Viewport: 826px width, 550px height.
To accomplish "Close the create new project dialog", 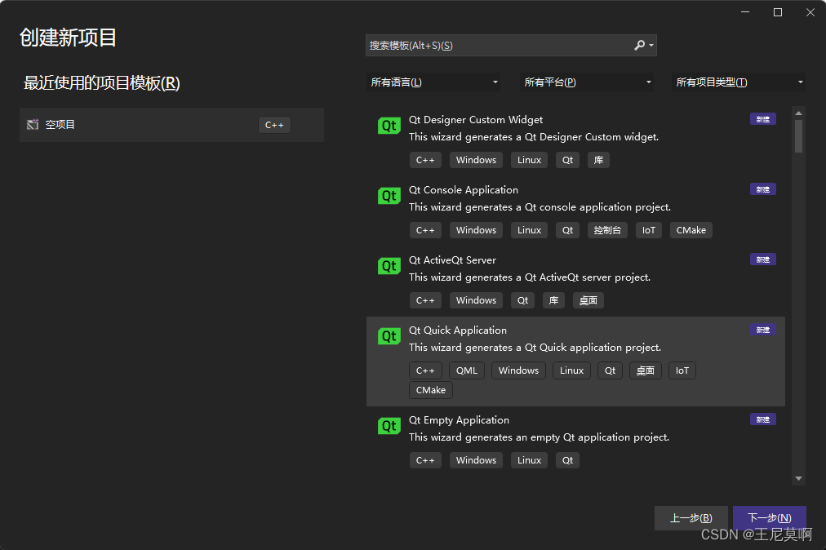I will tap(810, 12).
